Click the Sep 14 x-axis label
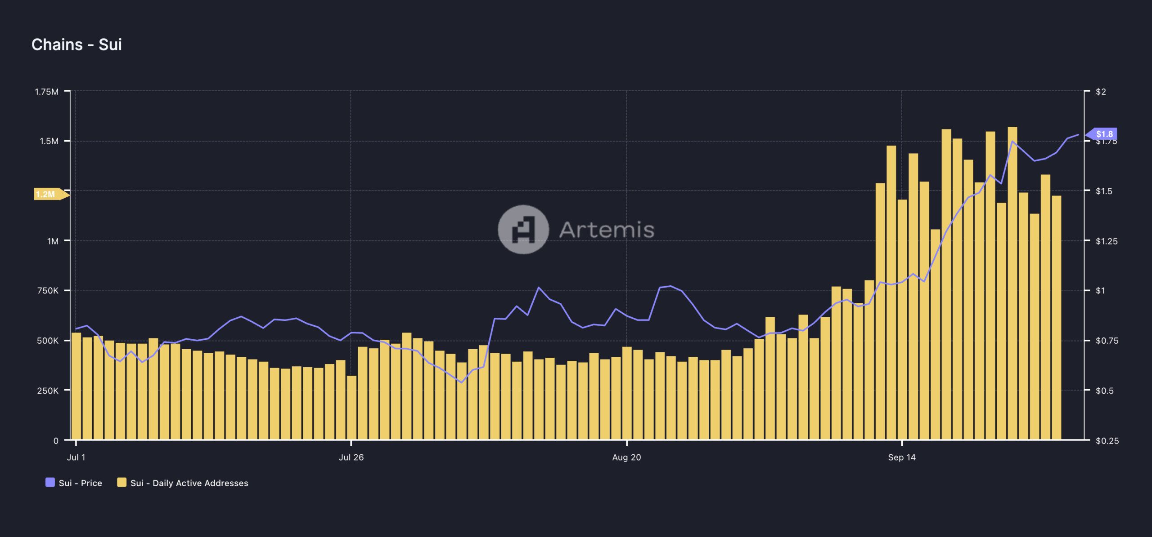 tap(902, 457)
